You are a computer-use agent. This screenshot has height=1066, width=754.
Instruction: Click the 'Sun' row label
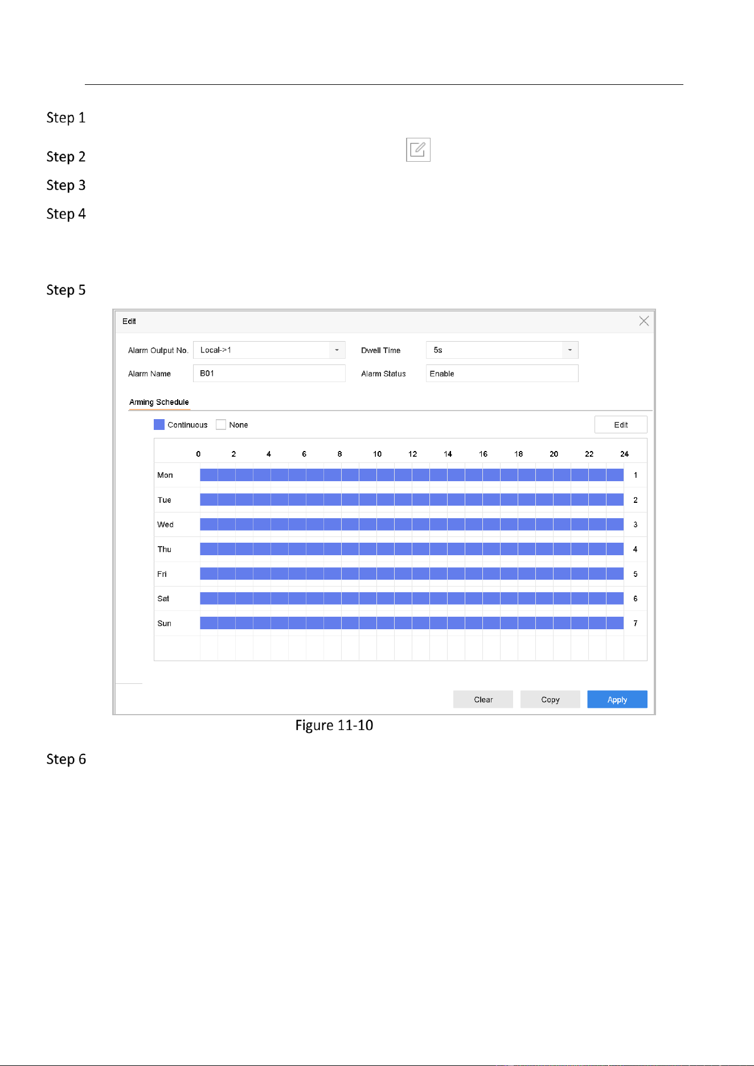click(x=164, y=624)
